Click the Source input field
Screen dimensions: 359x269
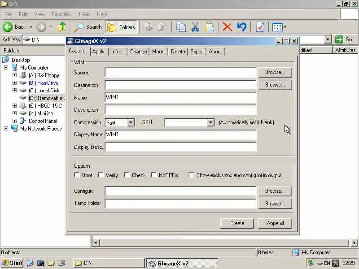click(x=180, y=72)
